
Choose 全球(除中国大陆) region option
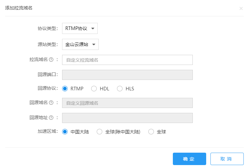click(99, 132)
